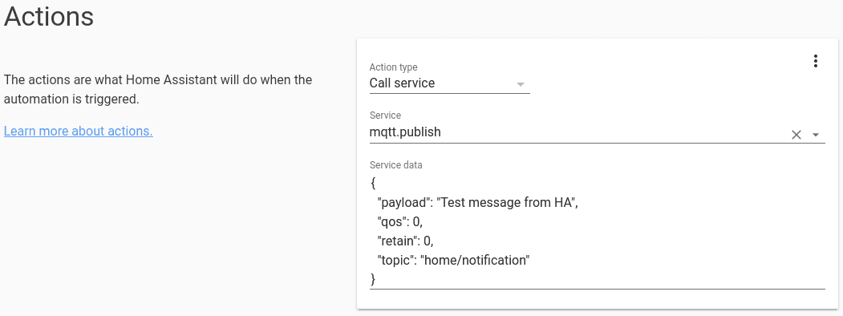This screenshot has height=316, width=843.
Task: Open the three-dot action options menu
Action: pos(815,61)
